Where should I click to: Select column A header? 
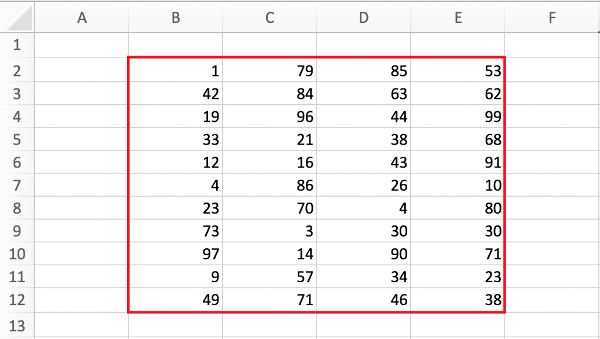pos(81,18)
